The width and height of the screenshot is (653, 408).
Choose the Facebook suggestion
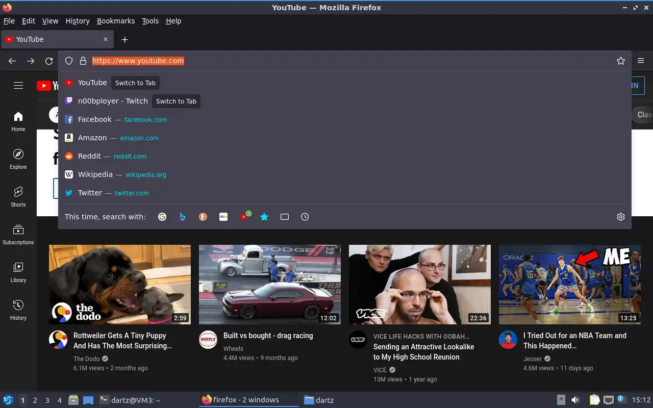click(344, 119)
